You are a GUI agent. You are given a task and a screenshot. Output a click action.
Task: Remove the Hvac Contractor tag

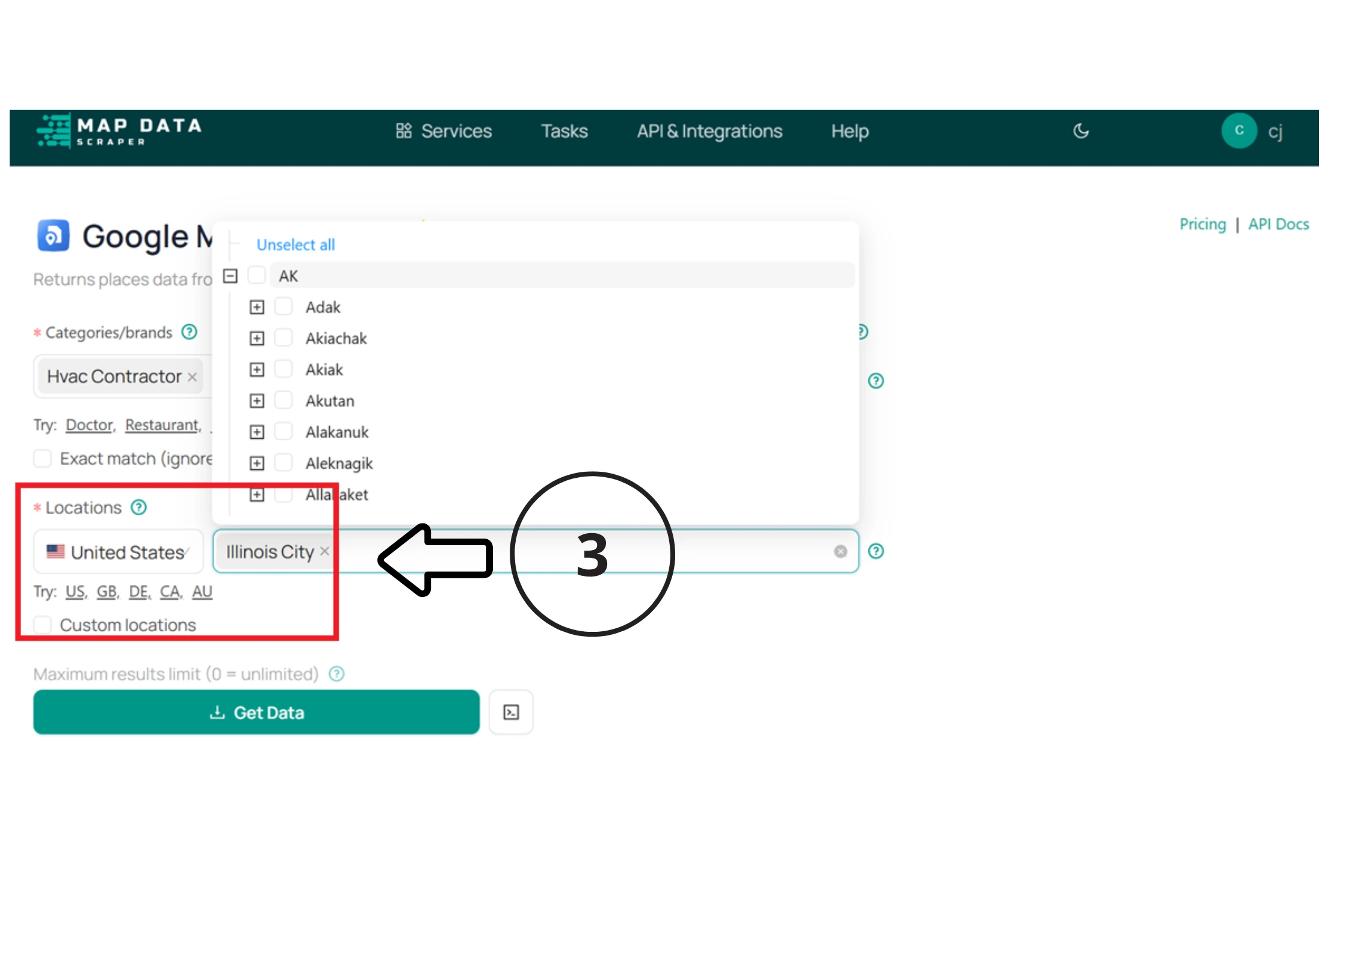[193, 377]
